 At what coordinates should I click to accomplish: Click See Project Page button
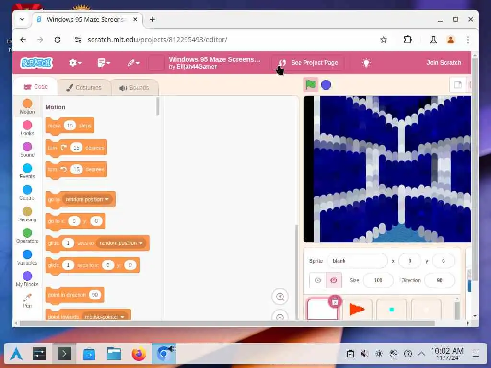[308, 63]
